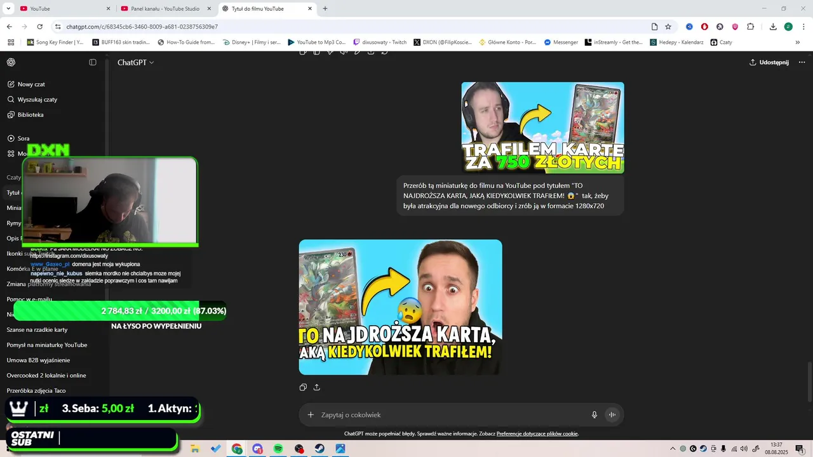Open a new browser tab

(x=325, y=8)
